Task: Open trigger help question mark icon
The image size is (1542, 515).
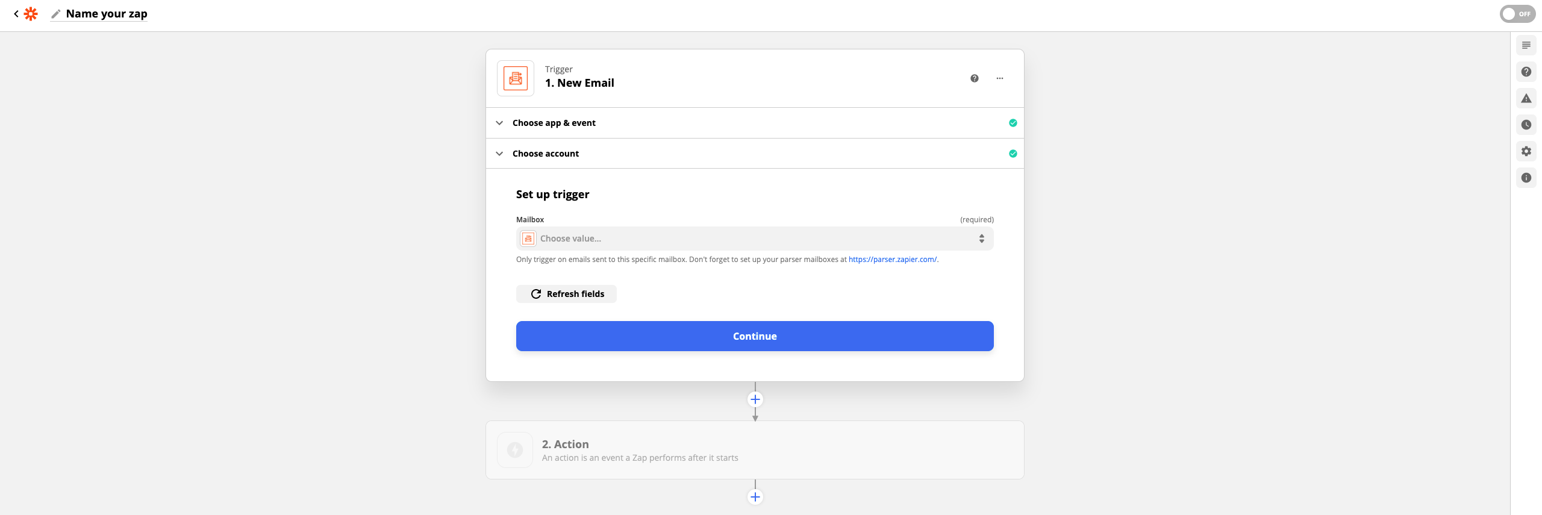Action: [975, 78]
